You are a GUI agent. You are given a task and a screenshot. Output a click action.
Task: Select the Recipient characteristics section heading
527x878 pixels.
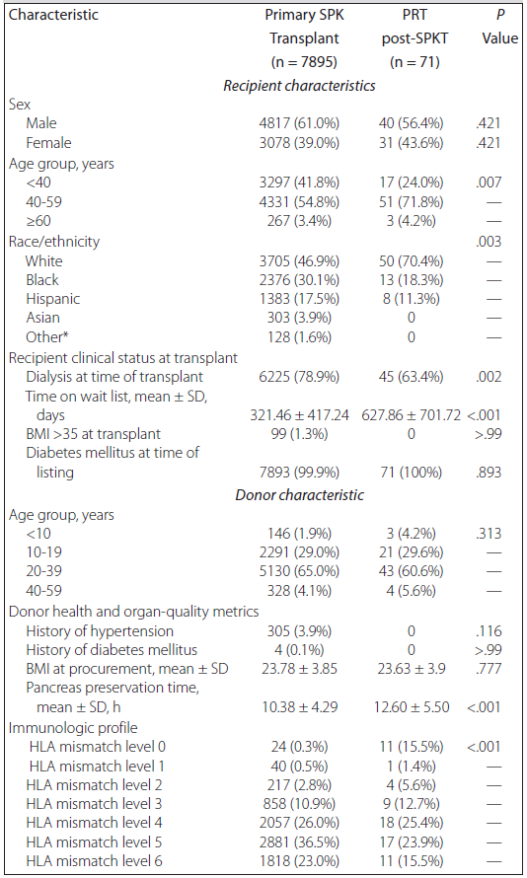300,86
